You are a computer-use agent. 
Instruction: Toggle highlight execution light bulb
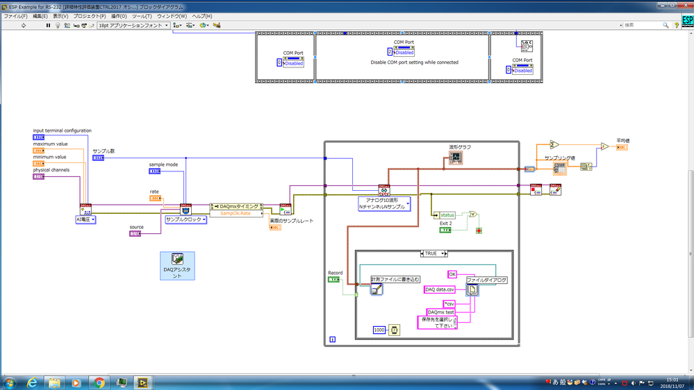point(58,26)
